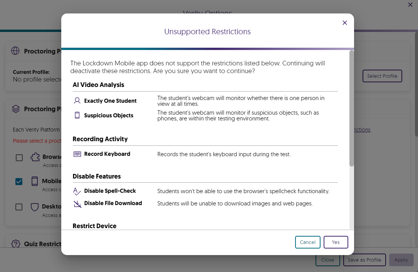Close the Unsupported Restrictions dialog with X
The image size is (418, 272).
(x=345, y=23)
